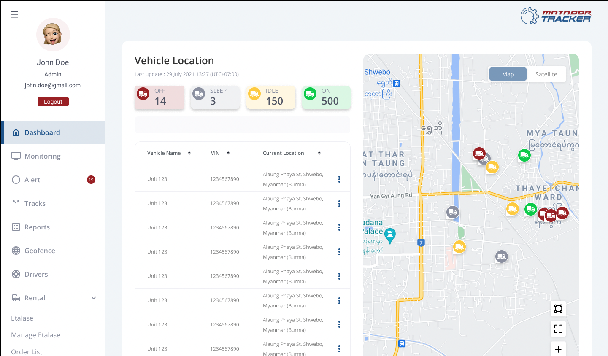Click John Doe's profile avatar
Screen dimensions: 608x356
[x=53, y=35]
